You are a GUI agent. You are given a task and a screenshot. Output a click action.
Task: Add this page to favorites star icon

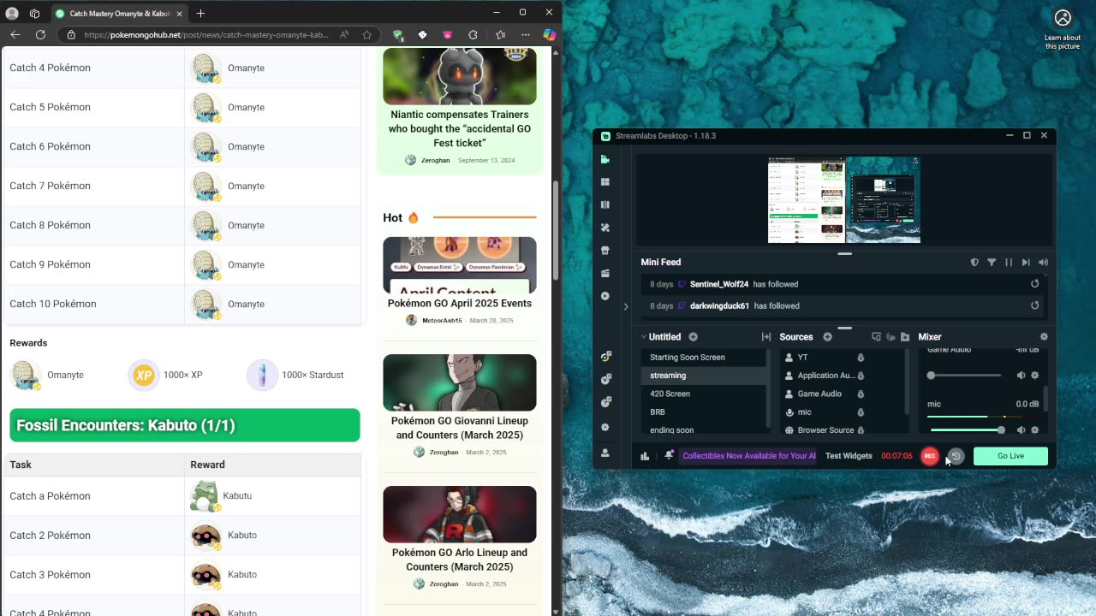367,35
